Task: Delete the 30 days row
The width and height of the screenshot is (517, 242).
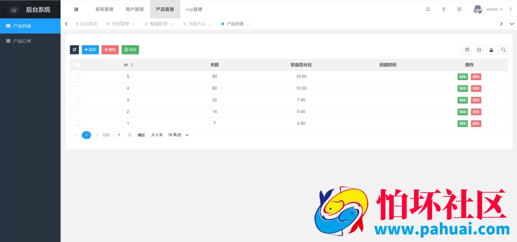Action: [x=476, y=100]
